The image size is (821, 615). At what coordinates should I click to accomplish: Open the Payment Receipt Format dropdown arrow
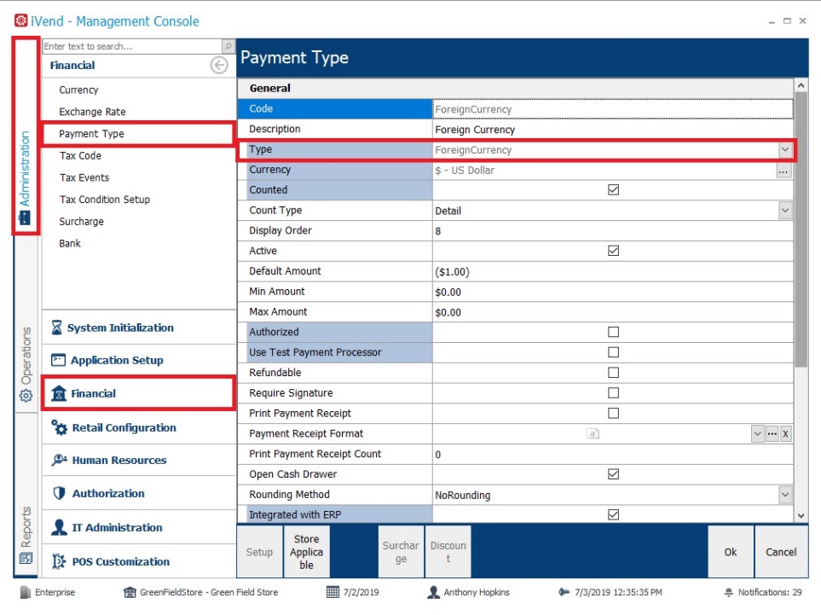point(758,434)
